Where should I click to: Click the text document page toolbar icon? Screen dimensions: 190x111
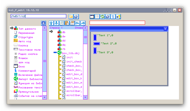click(97, 17)
